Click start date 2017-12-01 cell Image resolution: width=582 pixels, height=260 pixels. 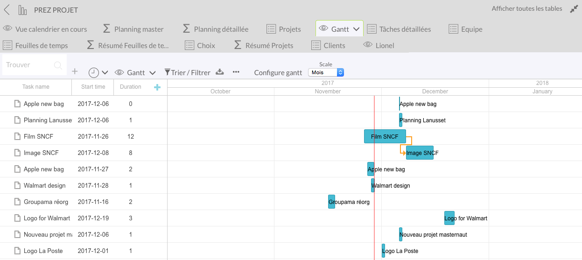[x=93, y=251]
